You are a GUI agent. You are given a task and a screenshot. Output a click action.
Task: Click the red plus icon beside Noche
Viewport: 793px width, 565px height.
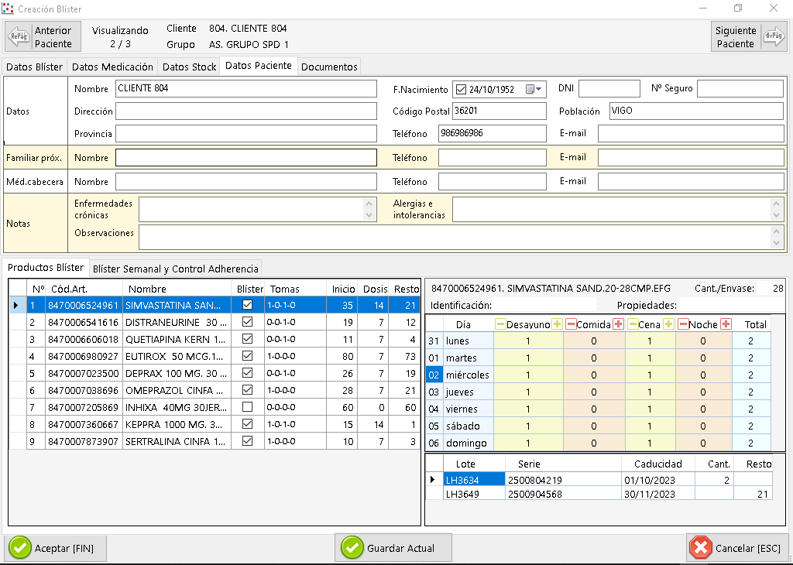click(726, 324)
